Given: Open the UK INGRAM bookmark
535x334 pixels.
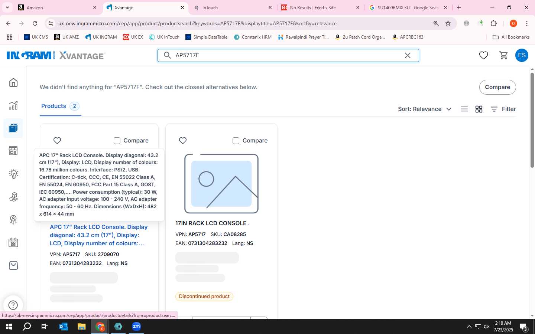Looking at the screenshot, I should [x=101, y=37].
